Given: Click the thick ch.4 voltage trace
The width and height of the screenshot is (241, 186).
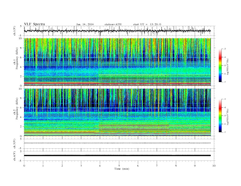Looking at the screenshot, I should (117, 156).
